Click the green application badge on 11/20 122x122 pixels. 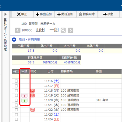24,100
